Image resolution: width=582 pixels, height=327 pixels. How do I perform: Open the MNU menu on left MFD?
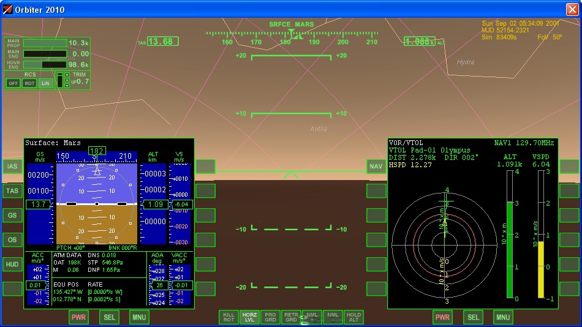point(139,317)
